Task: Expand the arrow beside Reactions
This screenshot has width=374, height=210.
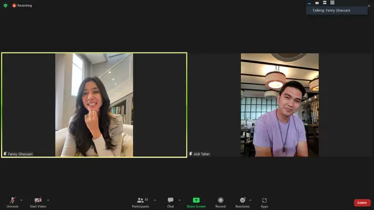Action: 250,200
